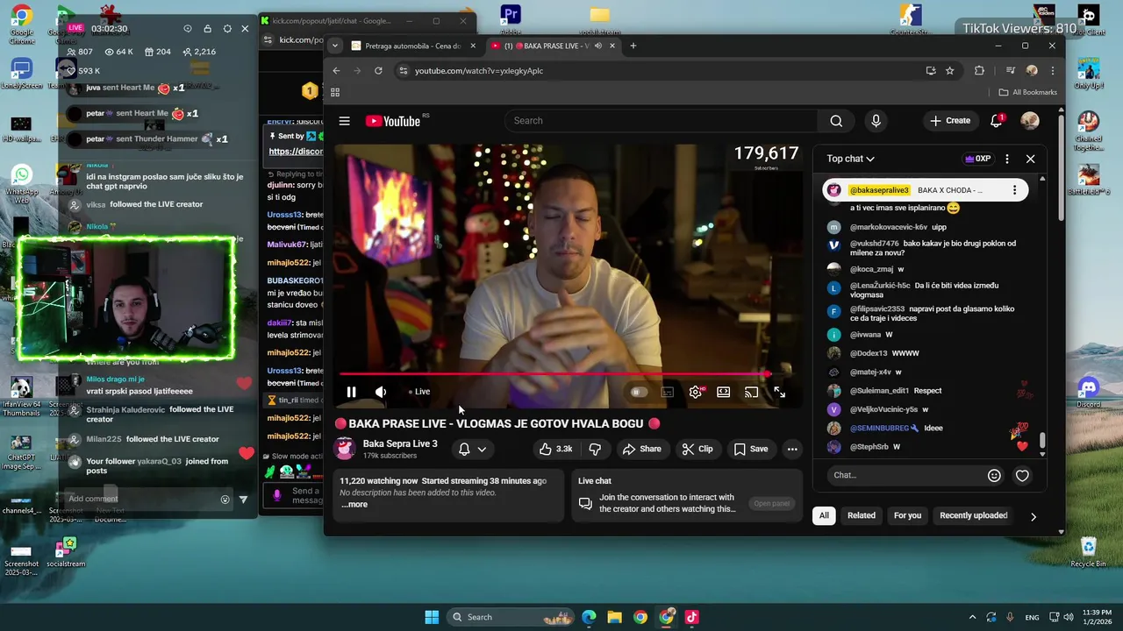This screenshot has height=631, width=1123.
Task: Go to YouTube home via logo
Action: pos(393,121)
